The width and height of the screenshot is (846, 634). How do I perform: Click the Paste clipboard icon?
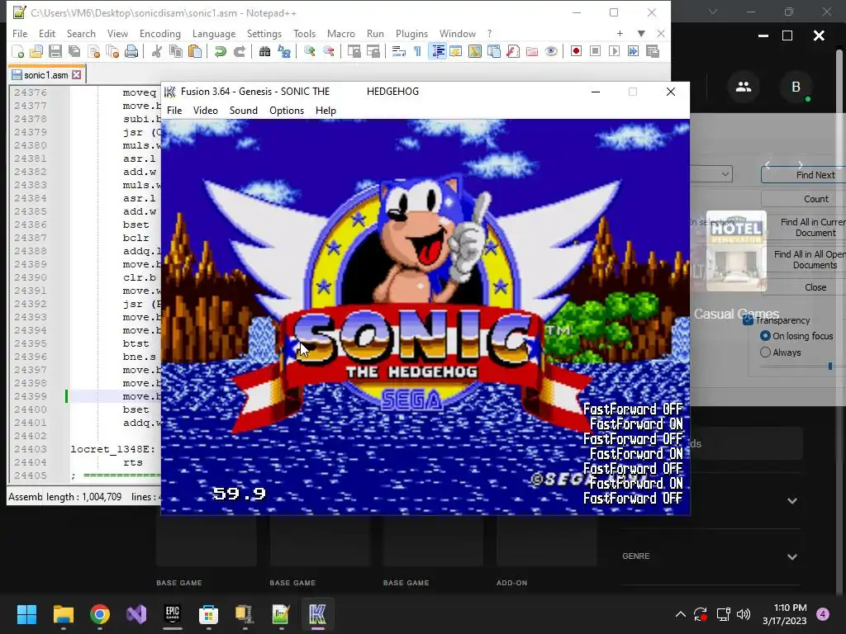click(195, 51)
